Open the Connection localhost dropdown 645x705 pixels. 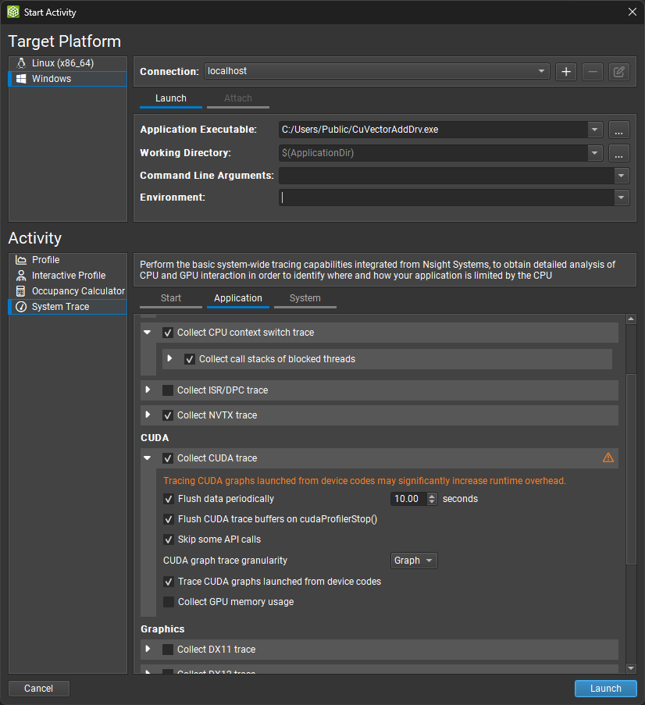[541, 71]
